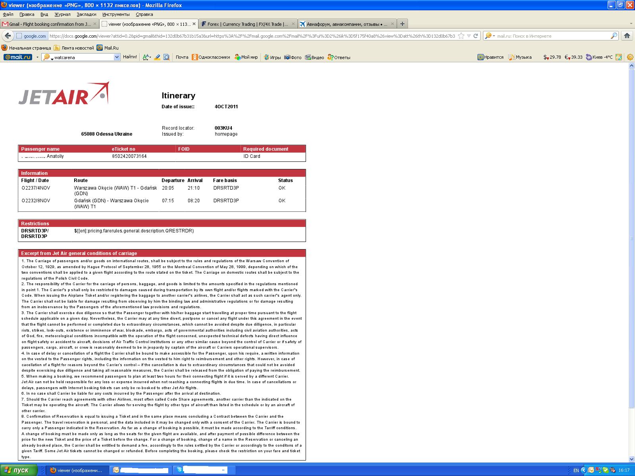Click the vertical scrollbar thumb
The image size is (635, 476).
coord(631,238)
